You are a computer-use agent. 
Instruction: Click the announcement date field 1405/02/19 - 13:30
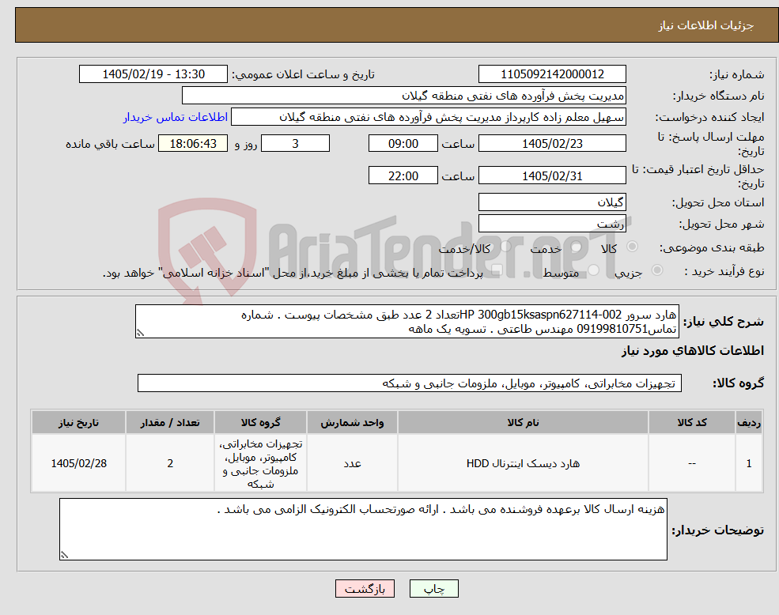point(153,74)
